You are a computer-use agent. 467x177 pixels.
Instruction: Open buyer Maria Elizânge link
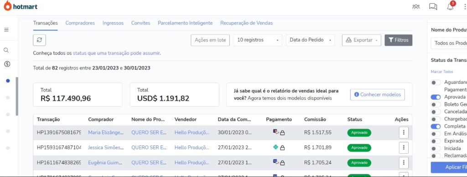(106, 133)
